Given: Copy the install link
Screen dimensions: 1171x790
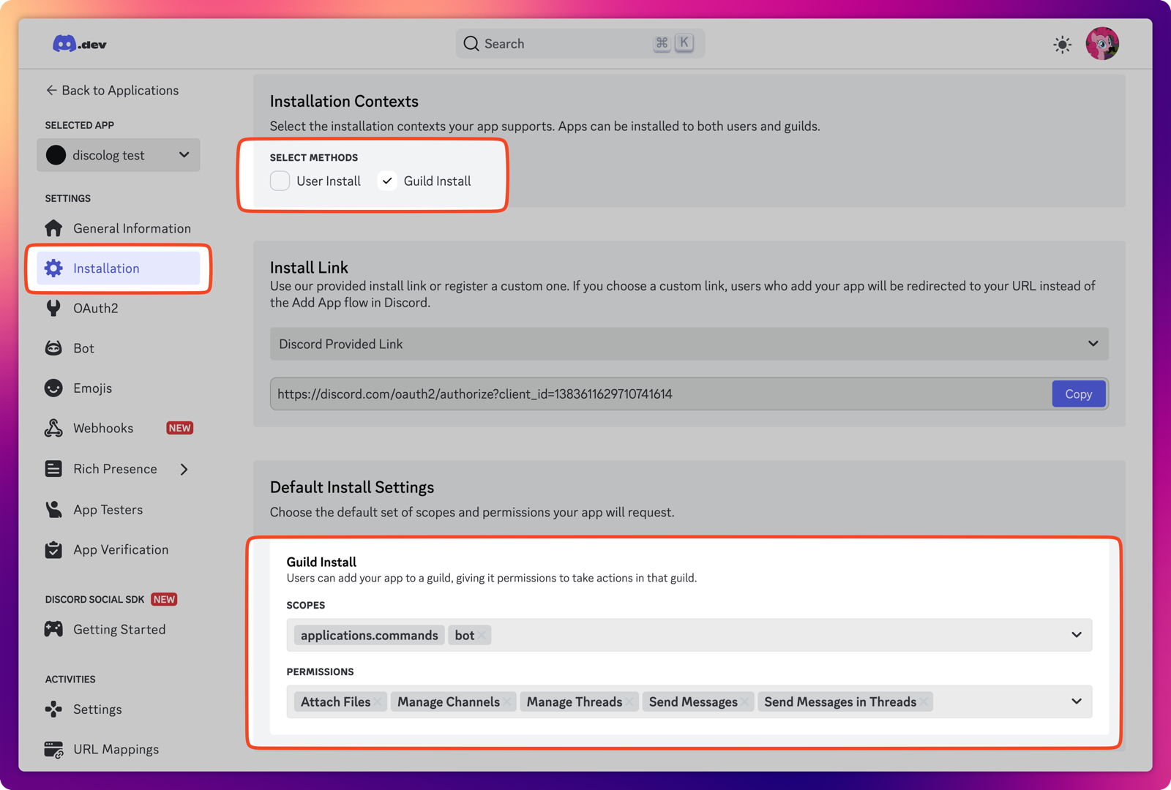Looking at the screenshot, I should click(1078, 394).
